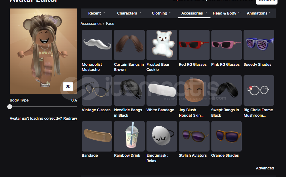The image size is (286, 177).
Task: Select Big Circle Frame Mushroom glasses
Action: pyautogui.click(x=259, y=90)
